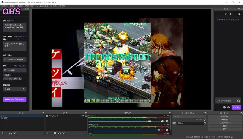Remove the selected source with minus
The image size is (243, 139).
[x=51, y=133]
